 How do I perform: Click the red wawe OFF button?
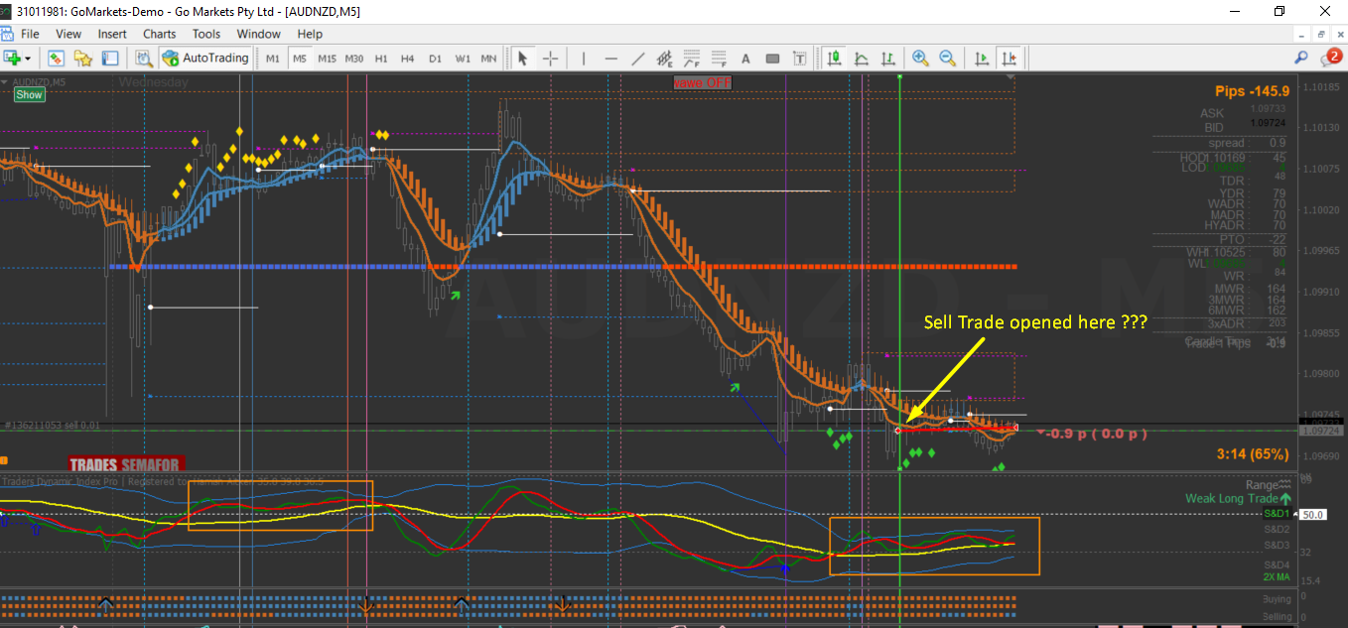tap(702, 83)
